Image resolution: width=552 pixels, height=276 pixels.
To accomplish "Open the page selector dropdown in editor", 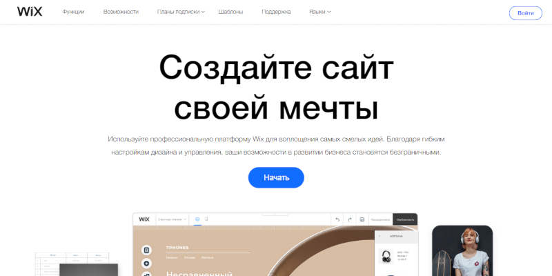I will coord(172,219).
